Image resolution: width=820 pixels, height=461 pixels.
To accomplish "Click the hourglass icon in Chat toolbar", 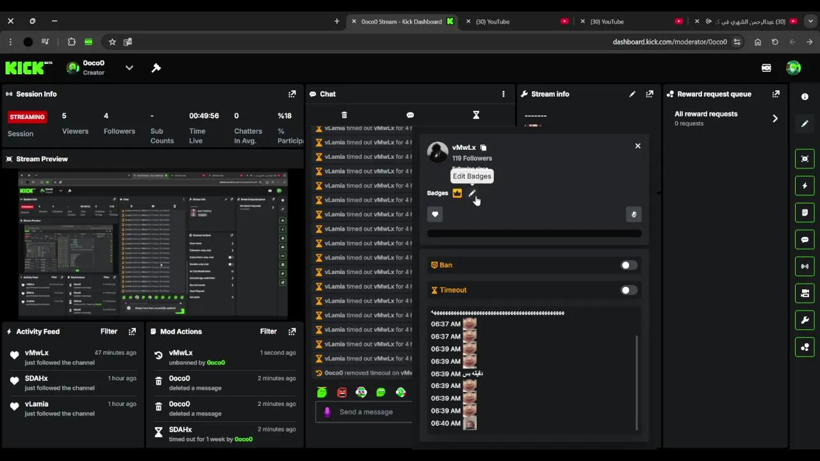I will pos(476,115).
